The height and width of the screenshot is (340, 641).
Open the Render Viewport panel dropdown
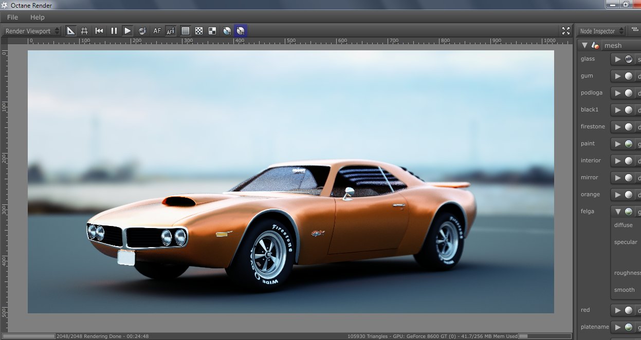click(x=32, y=31)
